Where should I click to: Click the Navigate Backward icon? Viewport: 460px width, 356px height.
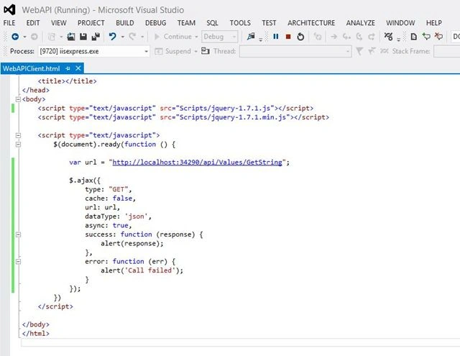click(15, 37)
